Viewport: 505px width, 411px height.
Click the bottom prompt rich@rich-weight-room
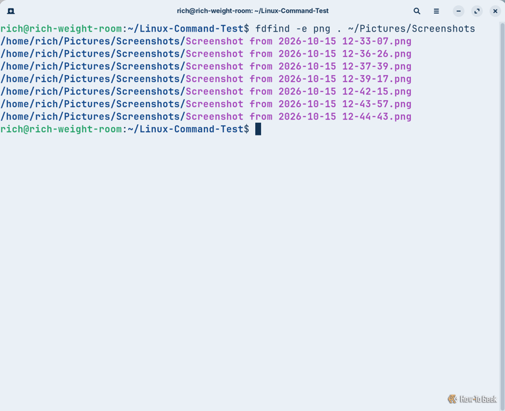61,129
